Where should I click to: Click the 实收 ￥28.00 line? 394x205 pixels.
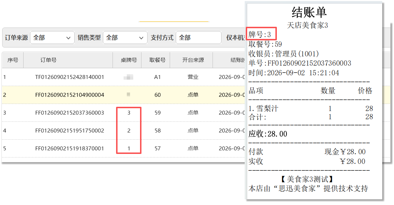tap(307, 161)
